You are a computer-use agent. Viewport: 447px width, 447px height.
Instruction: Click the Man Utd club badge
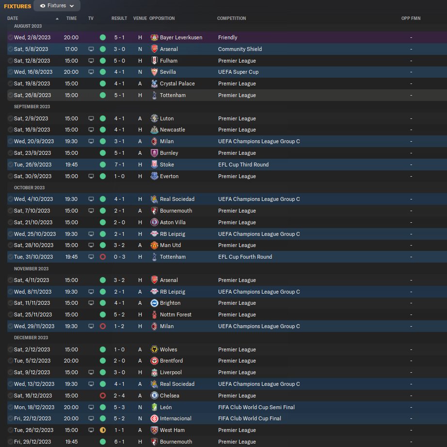pyautogui.click(x=154, y=245)
